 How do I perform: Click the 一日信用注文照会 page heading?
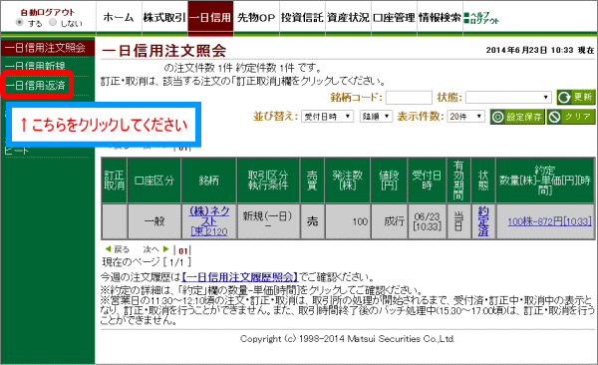(164, 51)
